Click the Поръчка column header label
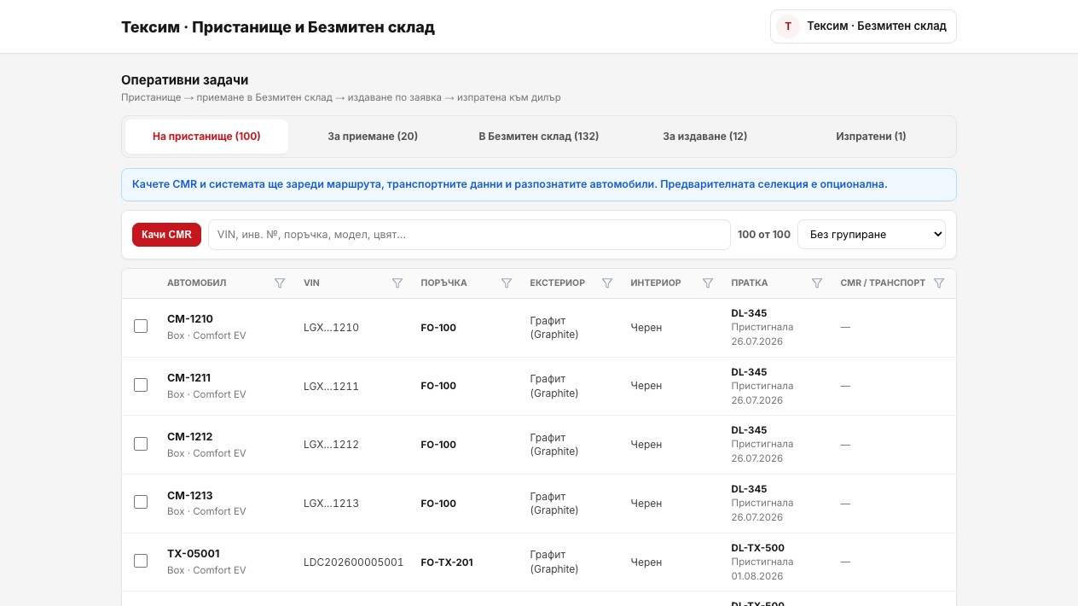 click(443, 283)
